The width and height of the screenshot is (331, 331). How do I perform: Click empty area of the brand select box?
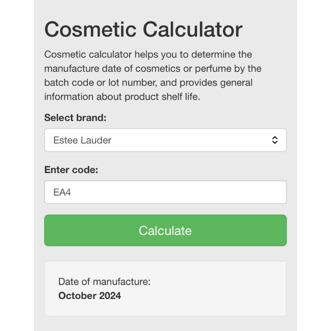click(x=190, y=140)
